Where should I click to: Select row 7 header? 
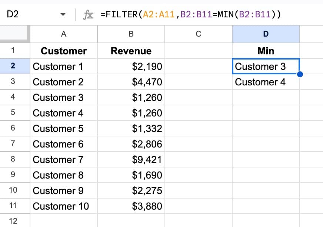13,144
